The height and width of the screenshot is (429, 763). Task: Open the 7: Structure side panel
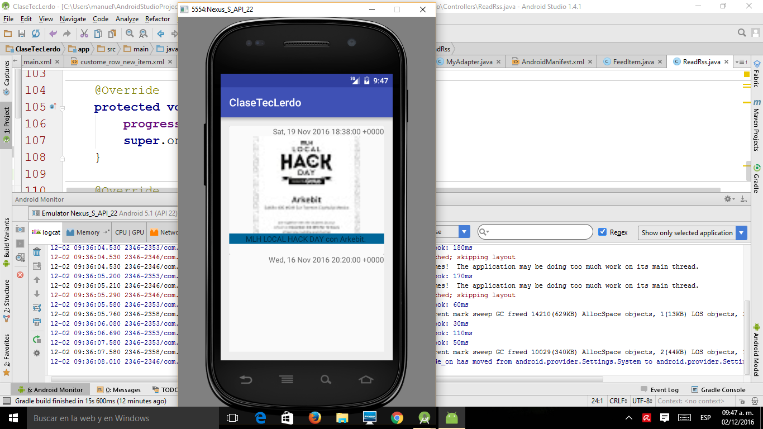6,301
